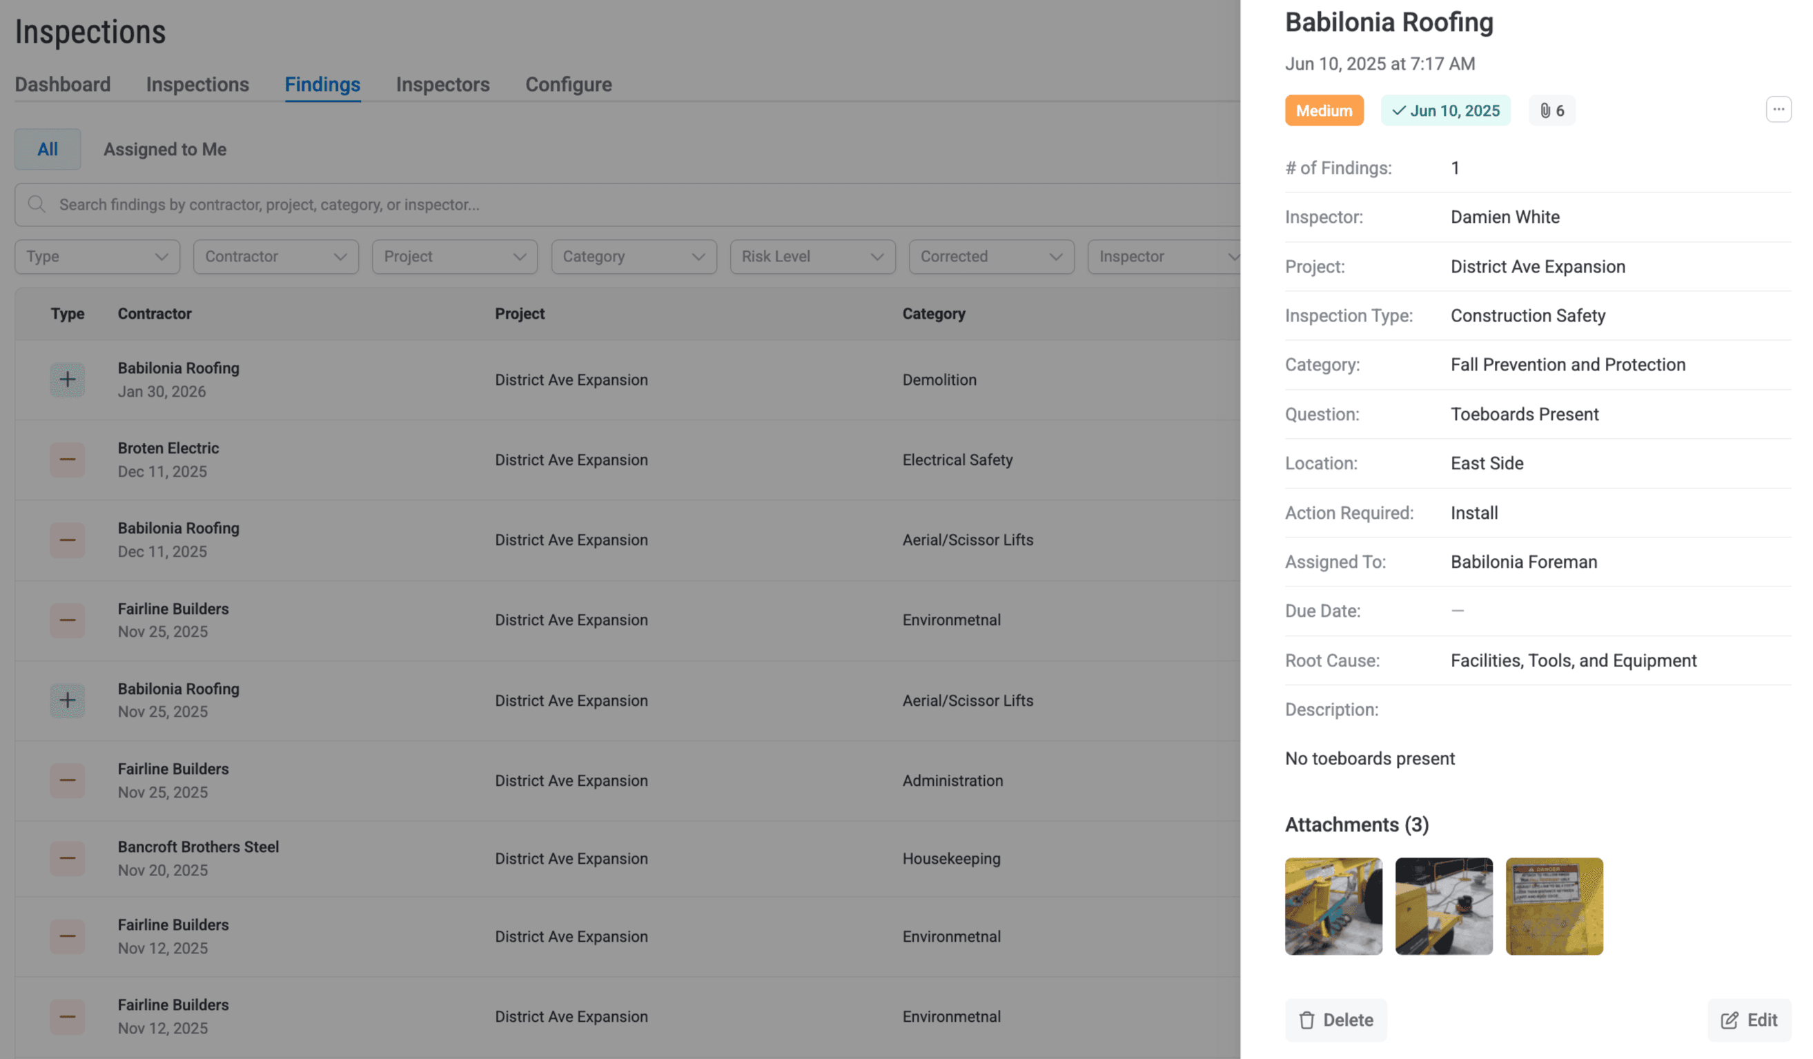Switch to the Inspectors tab

[x=442, y=85]
